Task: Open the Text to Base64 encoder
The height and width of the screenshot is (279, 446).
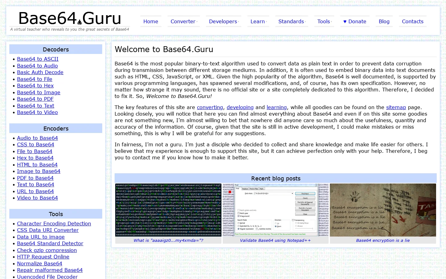Action: [36, 184]
